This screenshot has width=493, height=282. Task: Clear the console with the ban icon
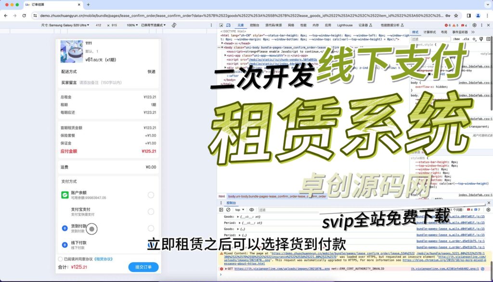coord(228,209)
